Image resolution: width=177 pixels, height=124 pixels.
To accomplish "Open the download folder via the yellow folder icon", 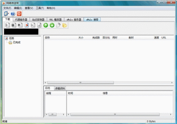I will click(65, 25).
